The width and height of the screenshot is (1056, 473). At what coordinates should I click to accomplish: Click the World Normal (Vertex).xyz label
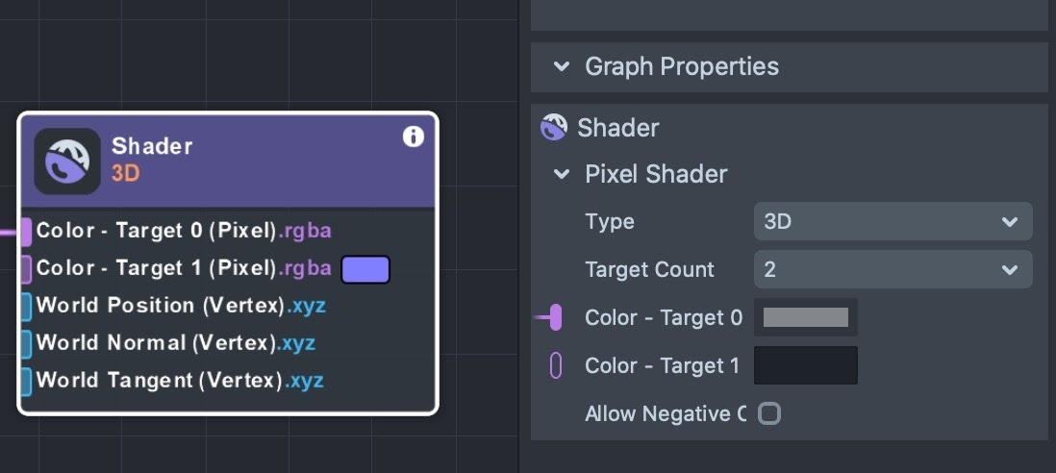(175, 343)
